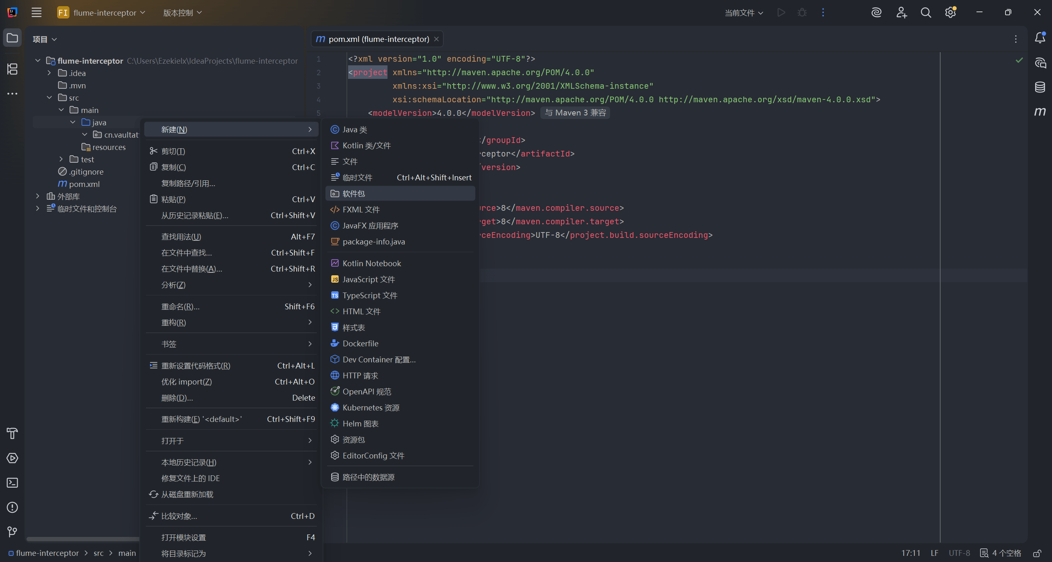
Task: Show more tool windows ellipsis icon
Action: 12,94
